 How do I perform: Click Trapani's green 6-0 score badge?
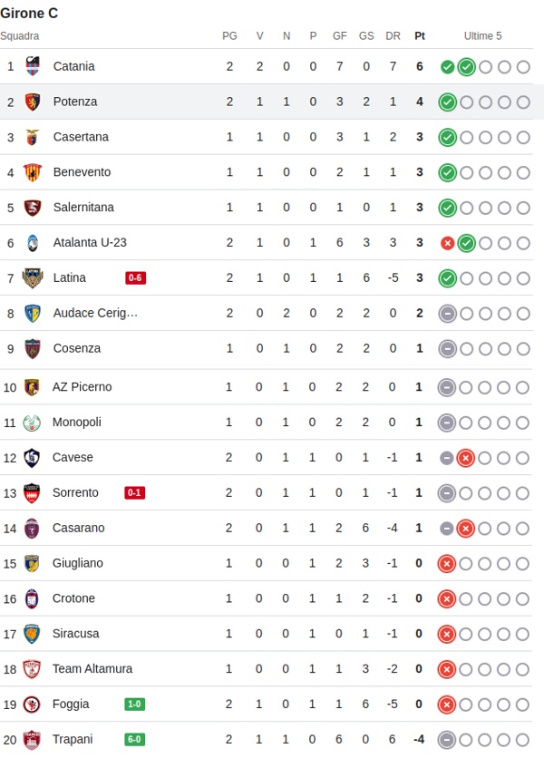coord(134,739)
